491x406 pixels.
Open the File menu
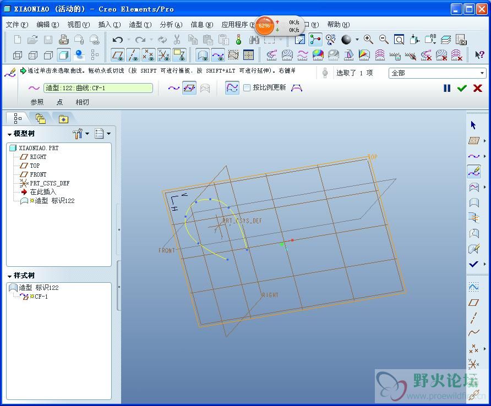(x=17, y=24)
